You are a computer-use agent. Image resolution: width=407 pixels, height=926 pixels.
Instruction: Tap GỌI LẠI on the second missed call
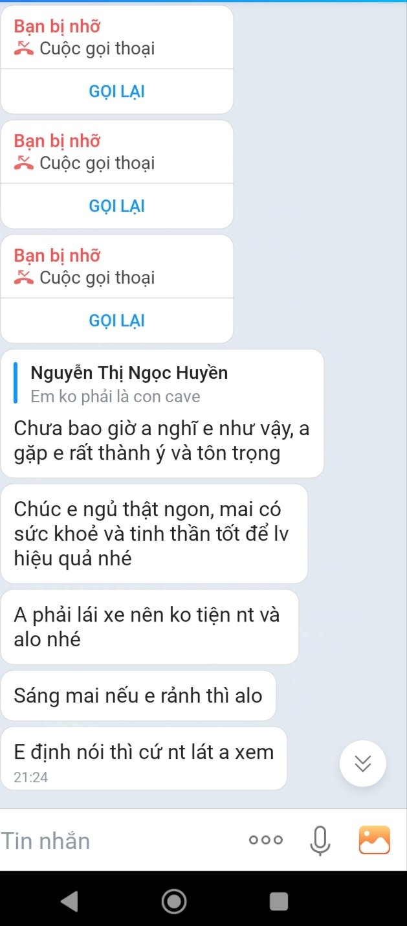click(117, 206)
